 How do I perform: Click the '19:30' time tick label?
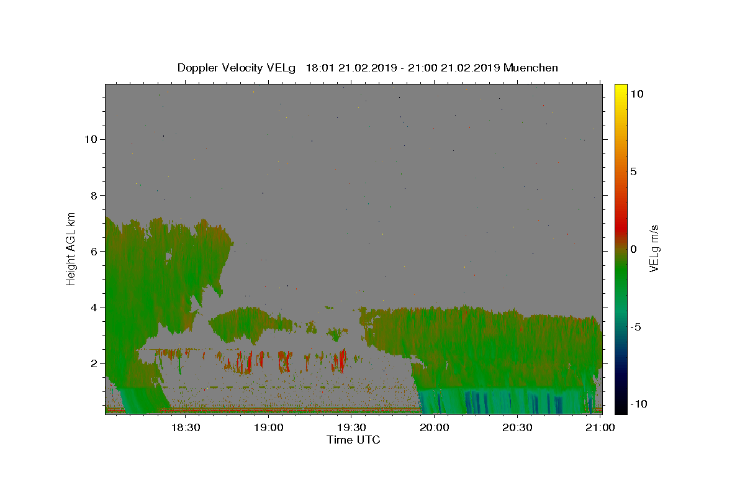[x=351, y=428]
